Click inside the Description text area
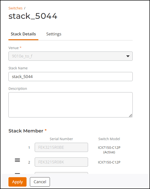Screen dimensions: 150x189 click(70, 105)
